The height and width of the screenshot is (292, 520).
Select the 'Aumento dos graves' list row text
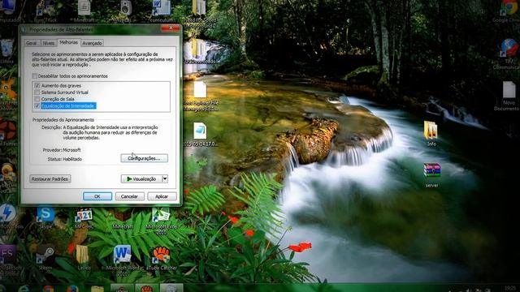[x=61, y=86]
